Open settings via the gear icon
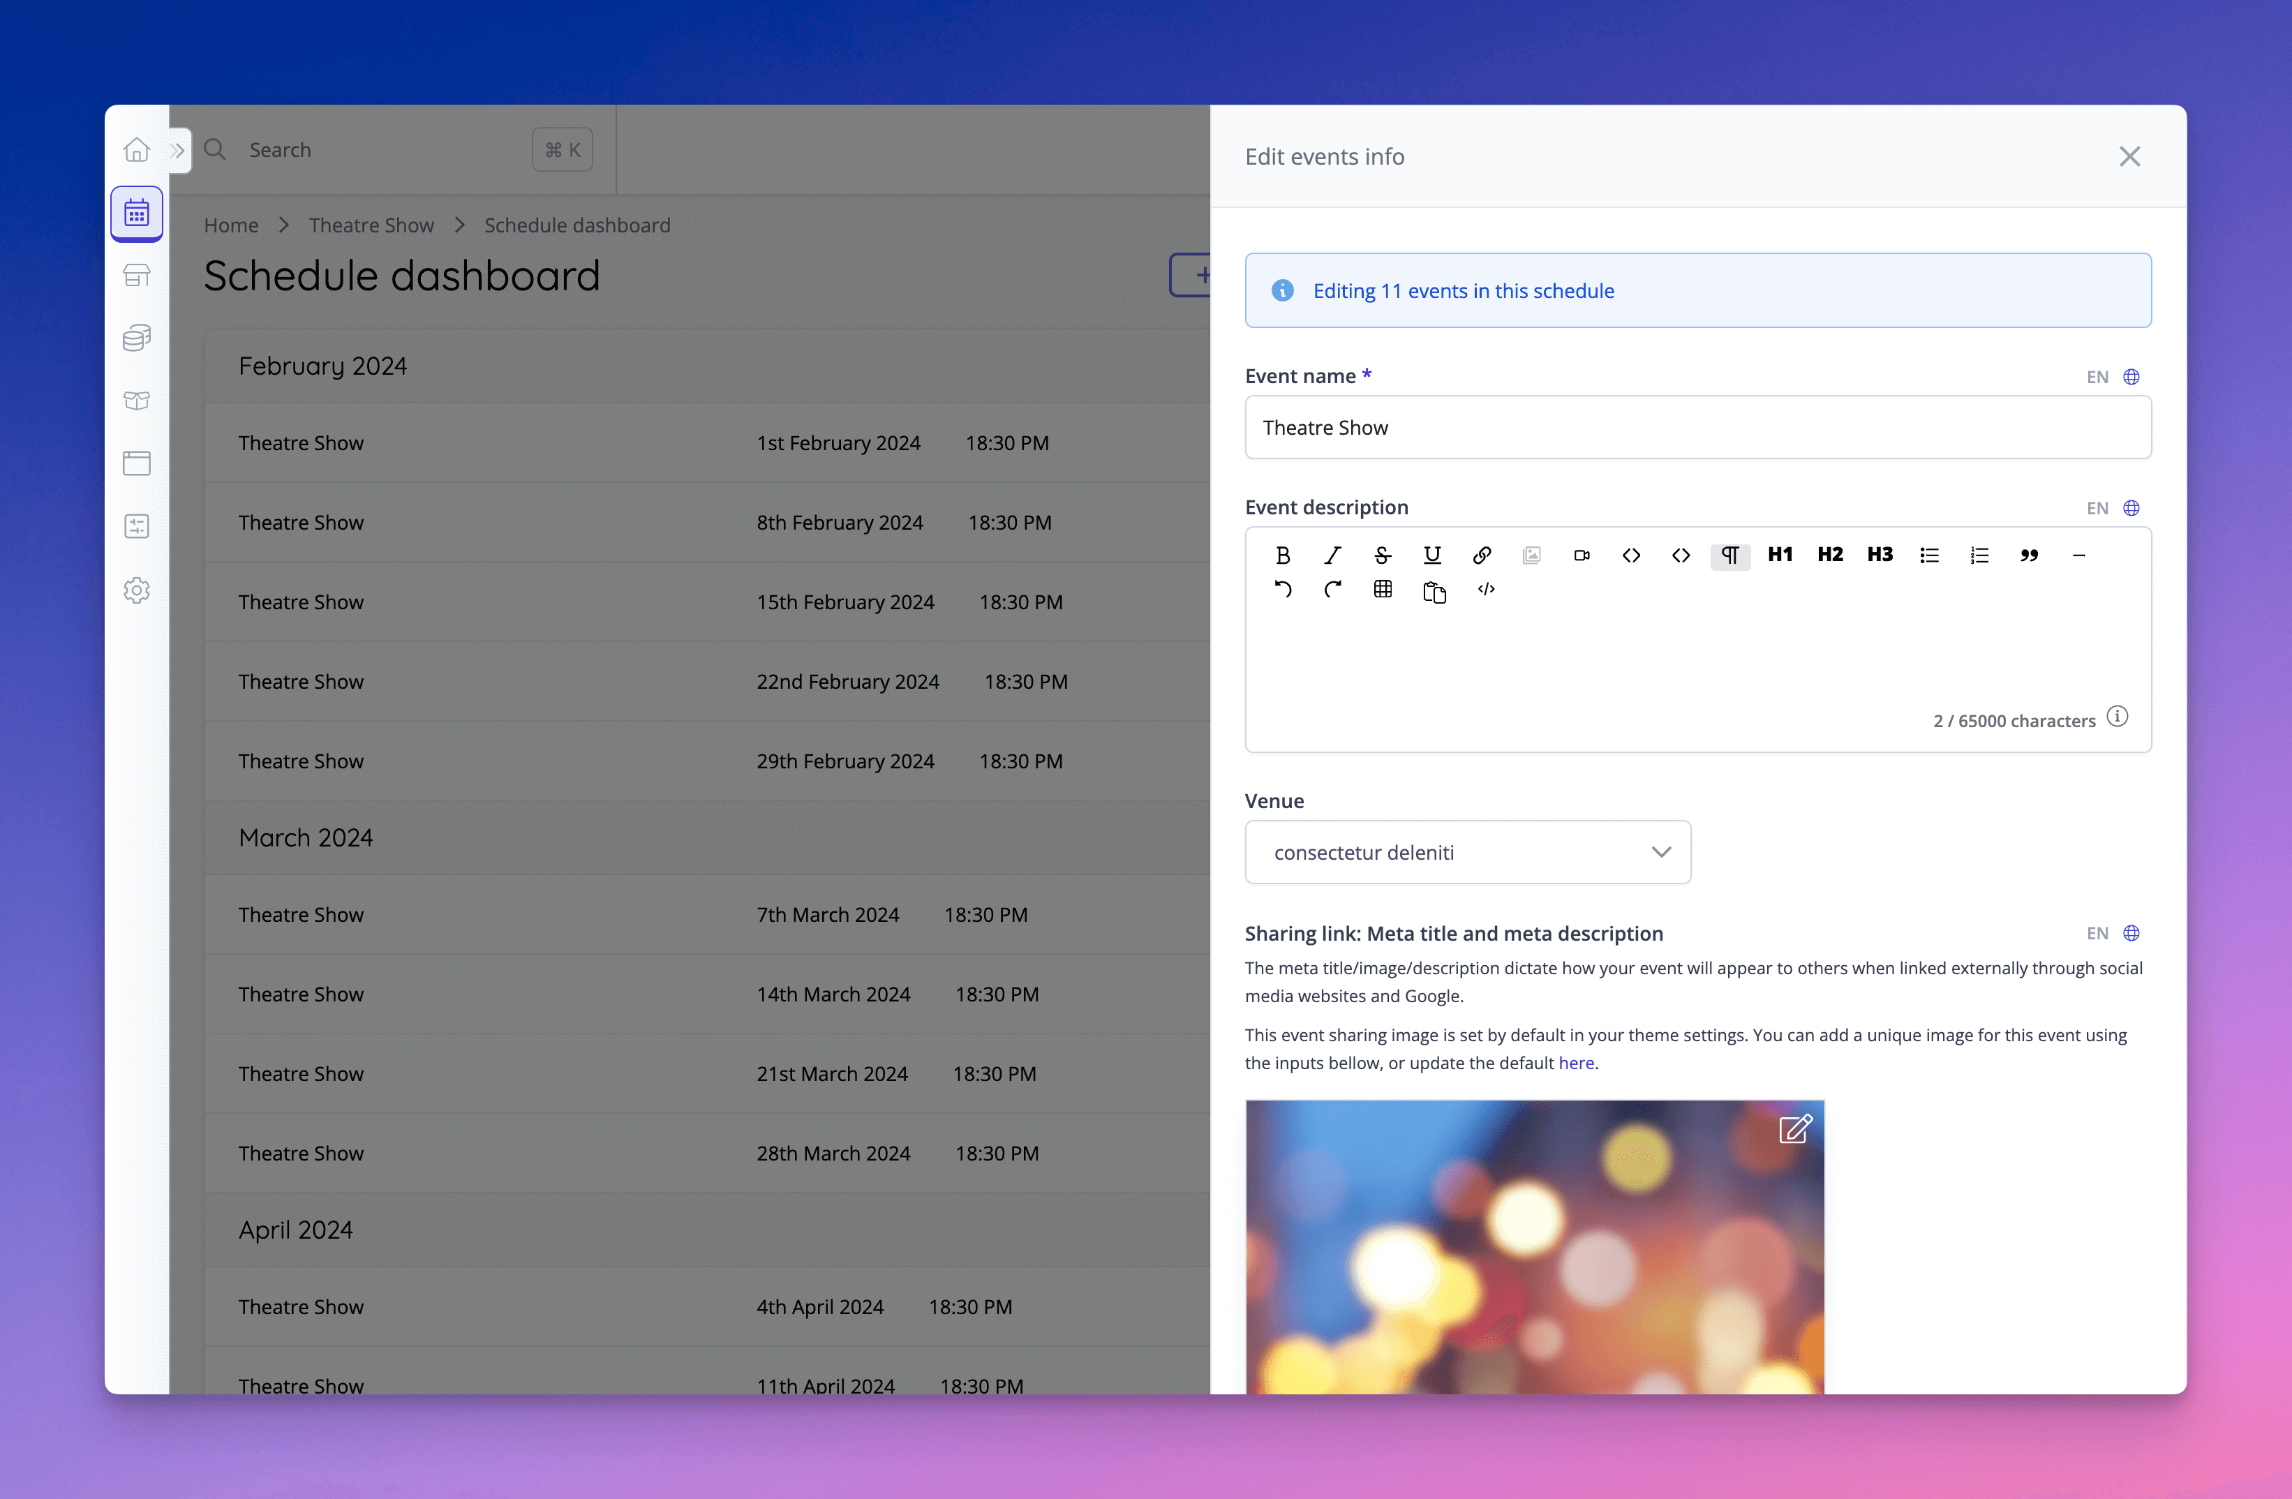 click(x=137, y=590)
